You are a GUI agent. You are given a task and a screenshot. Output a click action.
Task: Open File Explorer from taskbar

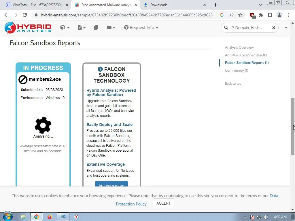[23, 217]
